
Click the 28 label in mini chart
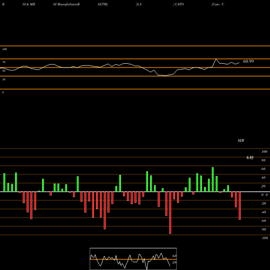coord(174,262)
